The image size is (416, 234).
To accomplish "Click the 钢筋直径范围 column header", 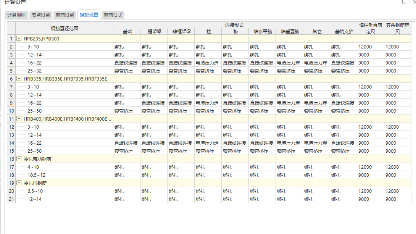I will pyautogui.click(x=64, y=28).
